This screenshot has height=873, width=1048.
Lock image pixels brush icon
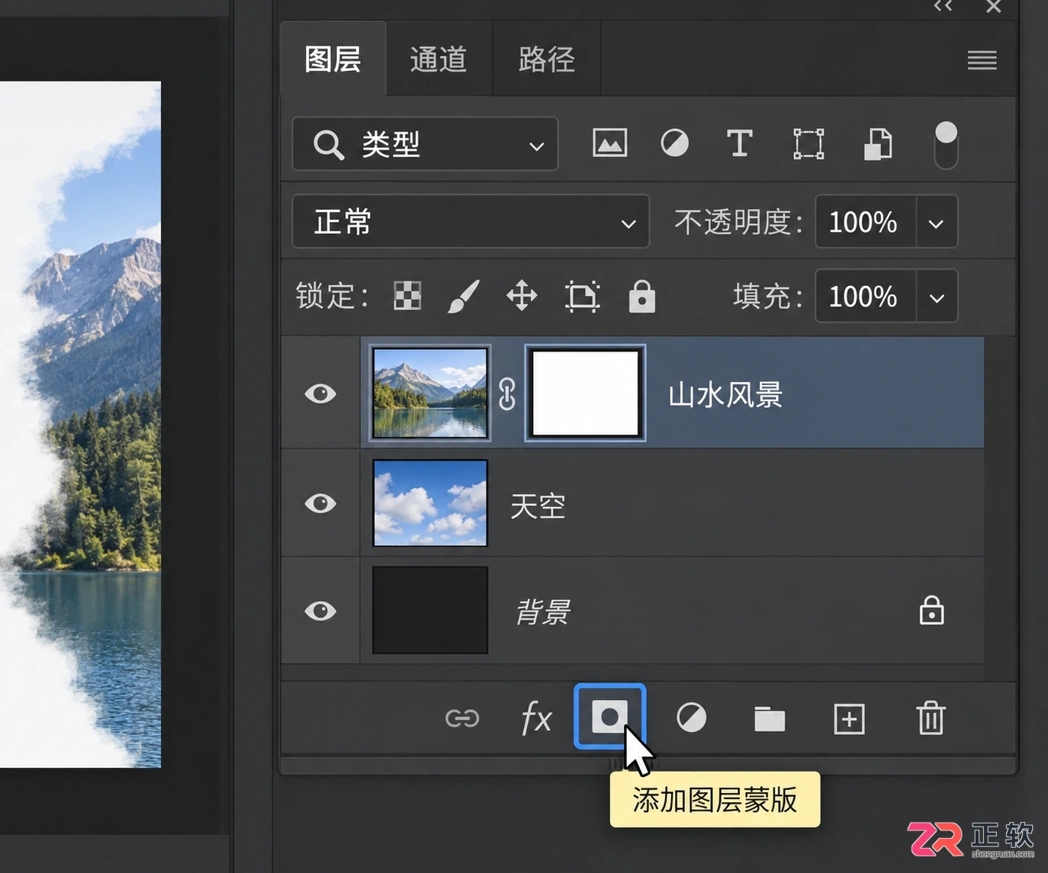464,296
